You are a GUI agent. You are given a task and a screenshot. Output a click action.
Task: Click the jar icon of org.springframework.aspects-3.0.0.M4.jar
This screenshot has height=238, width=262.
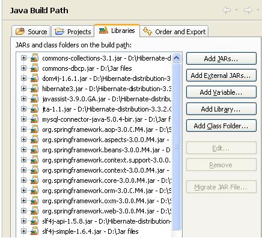pyautogui.click(x=34, y=140)
